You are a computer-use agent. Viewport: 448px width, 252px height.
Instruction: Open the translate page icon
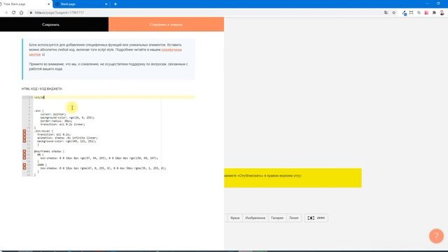386,13
